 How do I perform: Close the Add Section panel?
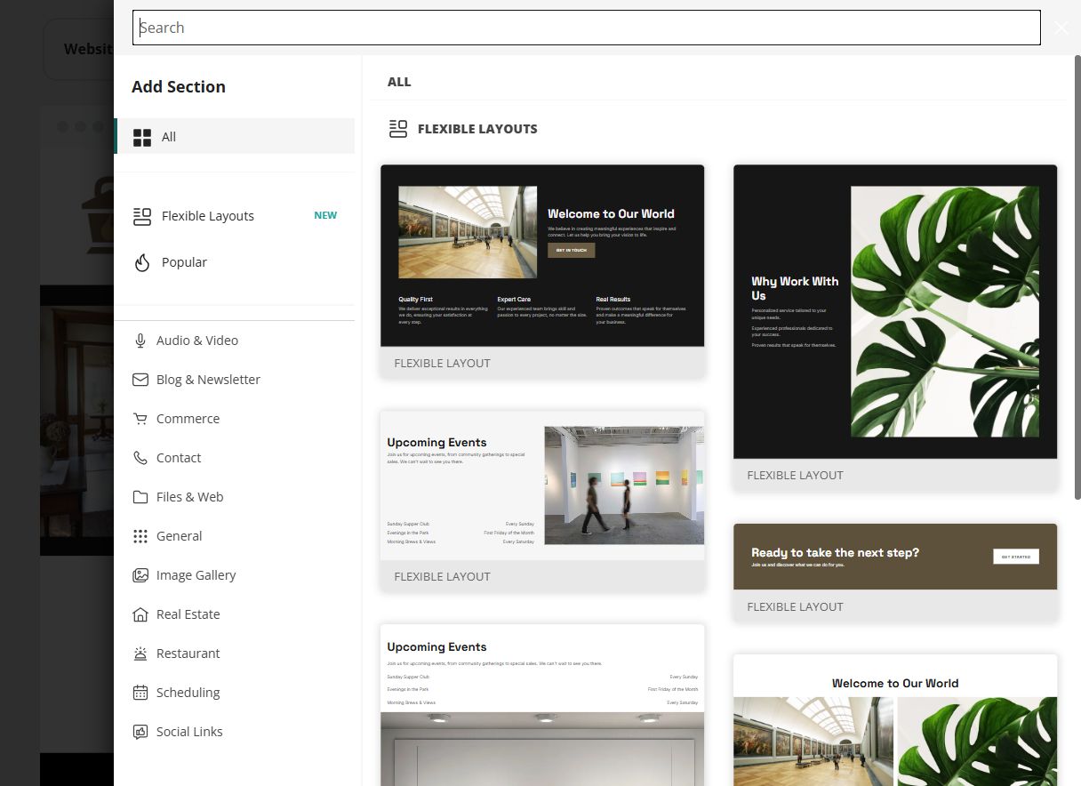click(x=1061, y=28)
